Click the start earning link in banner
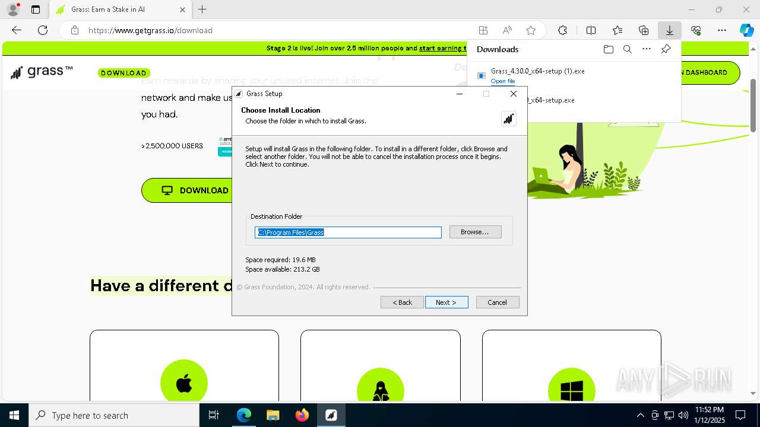 pyautogui.click(x=442, y=49)
